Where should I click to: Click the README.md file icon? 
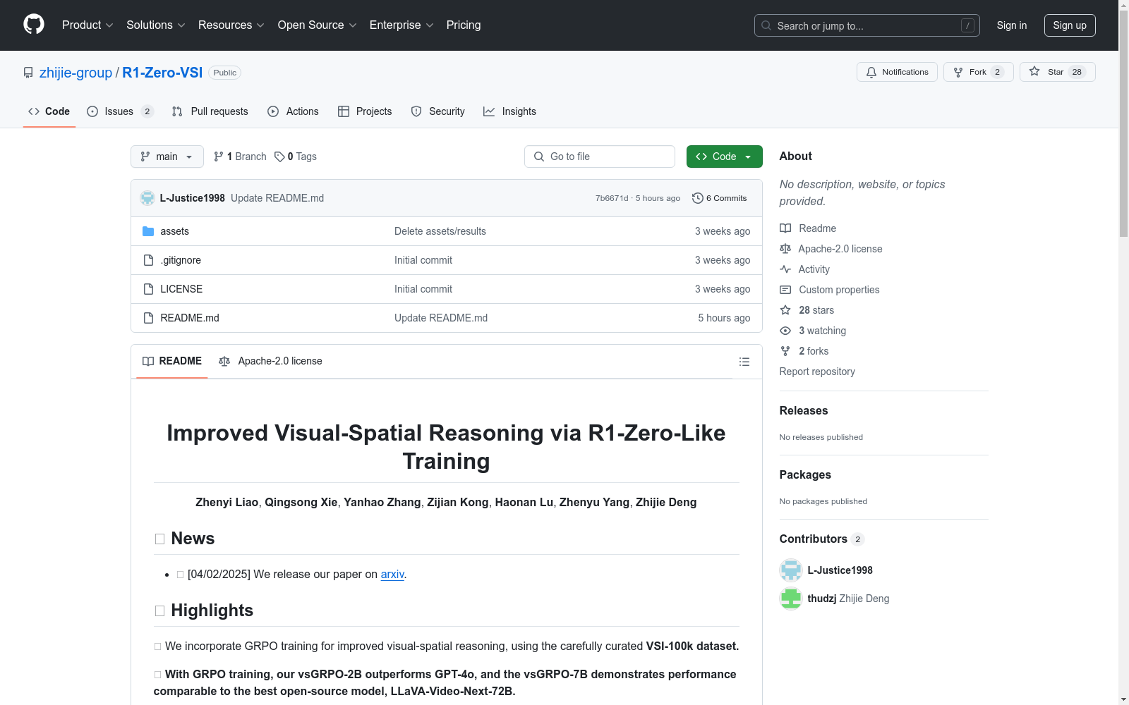[148, 318]
